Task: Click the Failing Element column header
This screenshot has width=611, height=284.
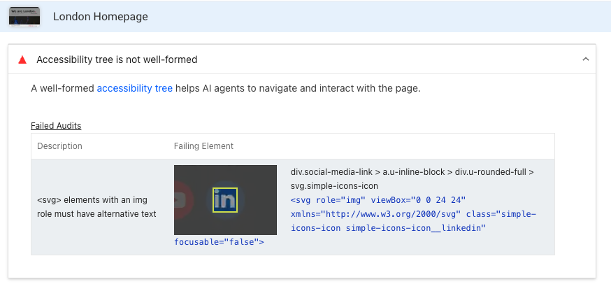Action: 203,146
